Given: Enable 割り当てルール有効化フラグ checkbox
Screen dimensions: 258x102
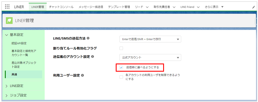Looking at the screenshot, I should (121, 48).
